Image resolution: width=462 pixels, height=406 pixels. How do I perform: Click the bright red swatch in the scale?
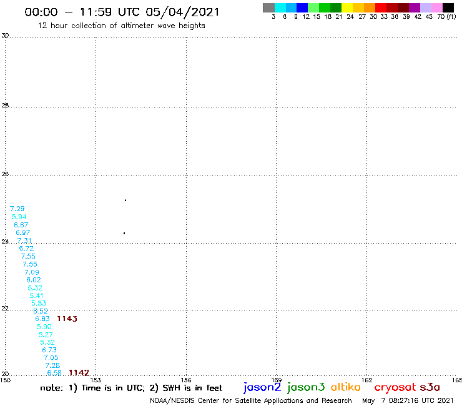click(x=380, y=7)
